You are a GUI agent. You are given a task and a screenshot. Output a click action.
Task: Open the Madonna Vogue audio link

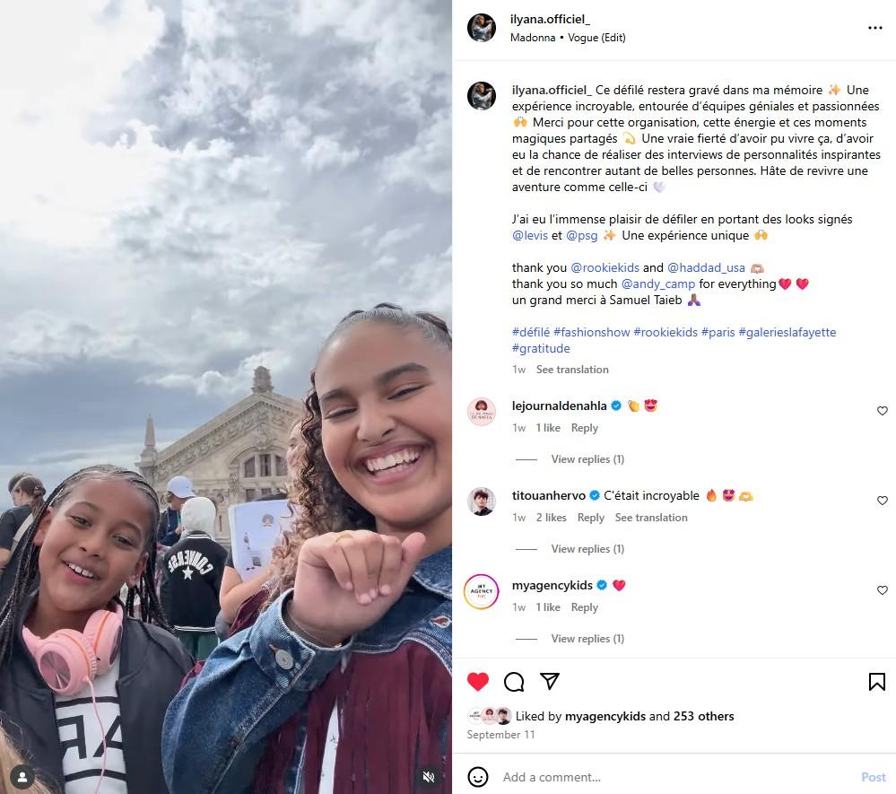tap(568, 37)
